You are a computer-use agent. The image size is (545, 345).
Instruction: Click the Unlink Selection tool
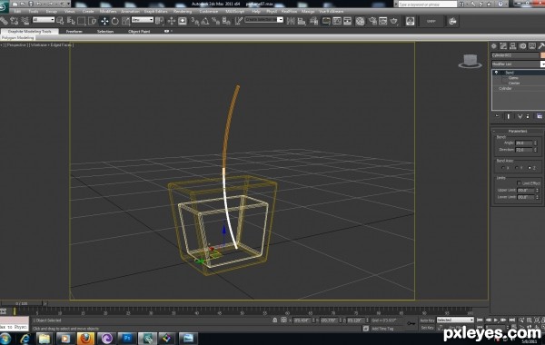click(x=15, y=21)
